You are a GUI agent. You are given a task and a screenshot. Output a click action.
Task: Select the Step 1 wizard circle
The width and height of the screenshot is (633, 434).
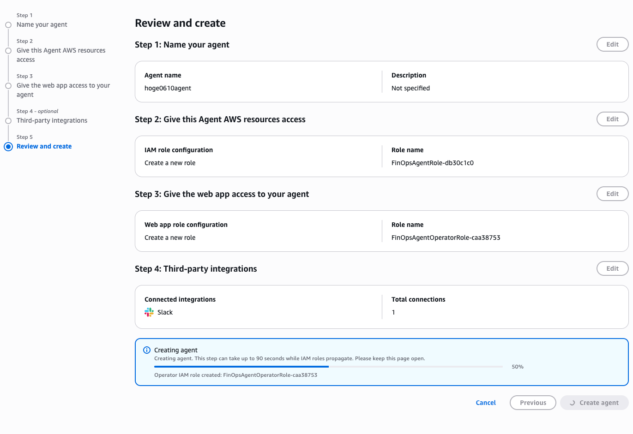[8, 25]
